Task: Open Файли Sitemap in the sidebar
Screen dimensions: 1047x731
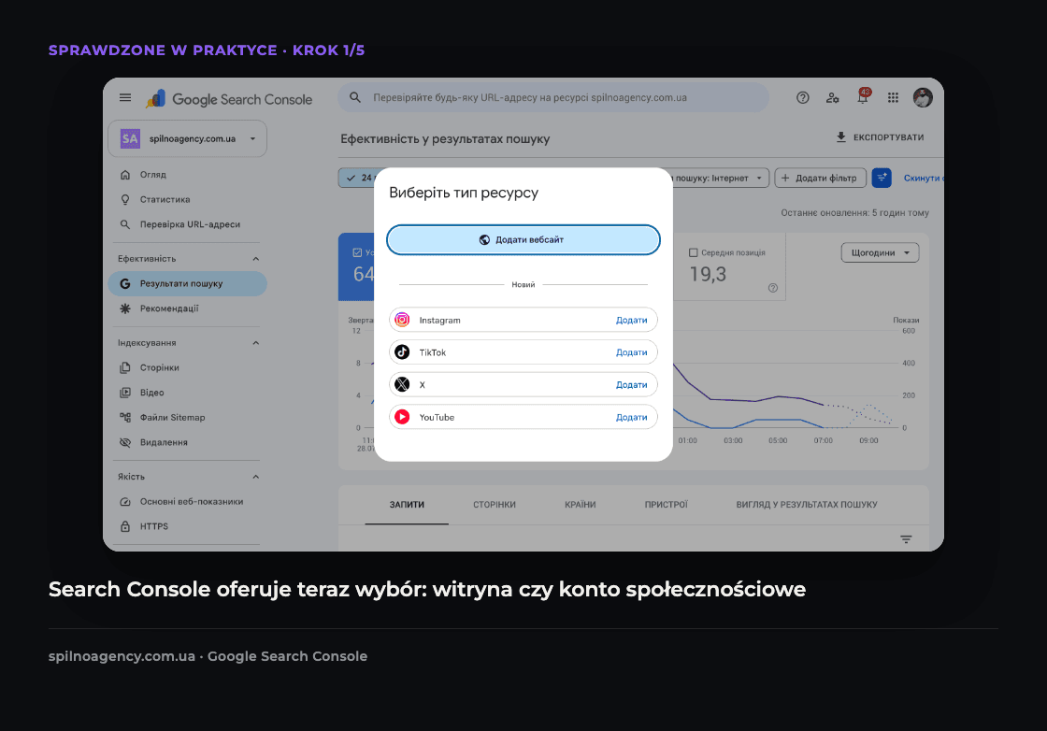Action: click(187, 417)
